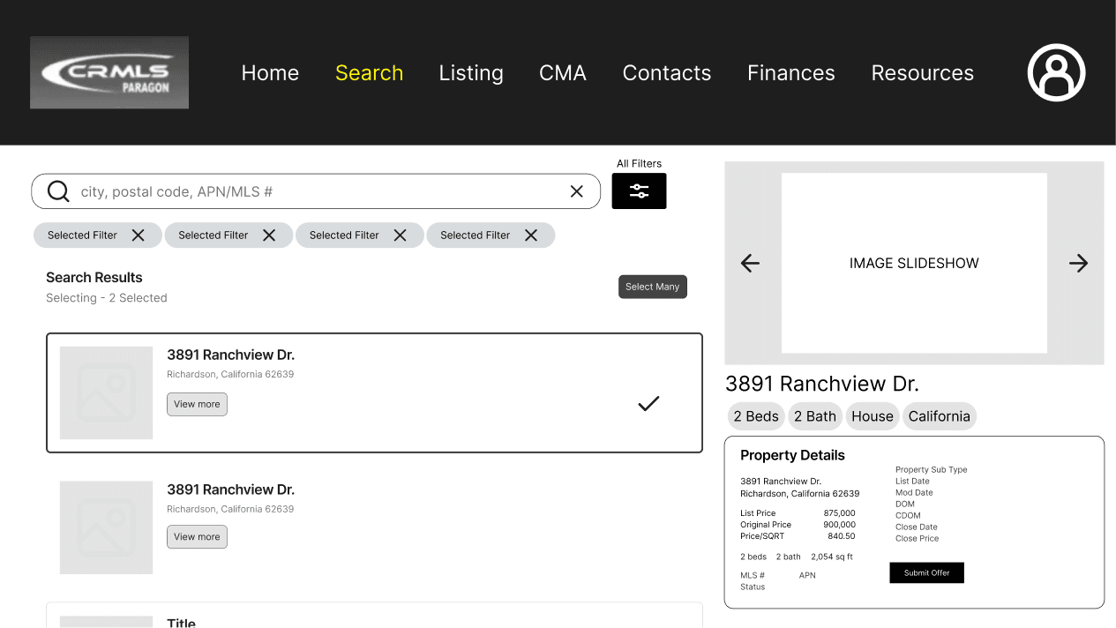Click the Close Price label
Screen dimensions: 1116x628
pyautogui.click(x=918, y=539)
